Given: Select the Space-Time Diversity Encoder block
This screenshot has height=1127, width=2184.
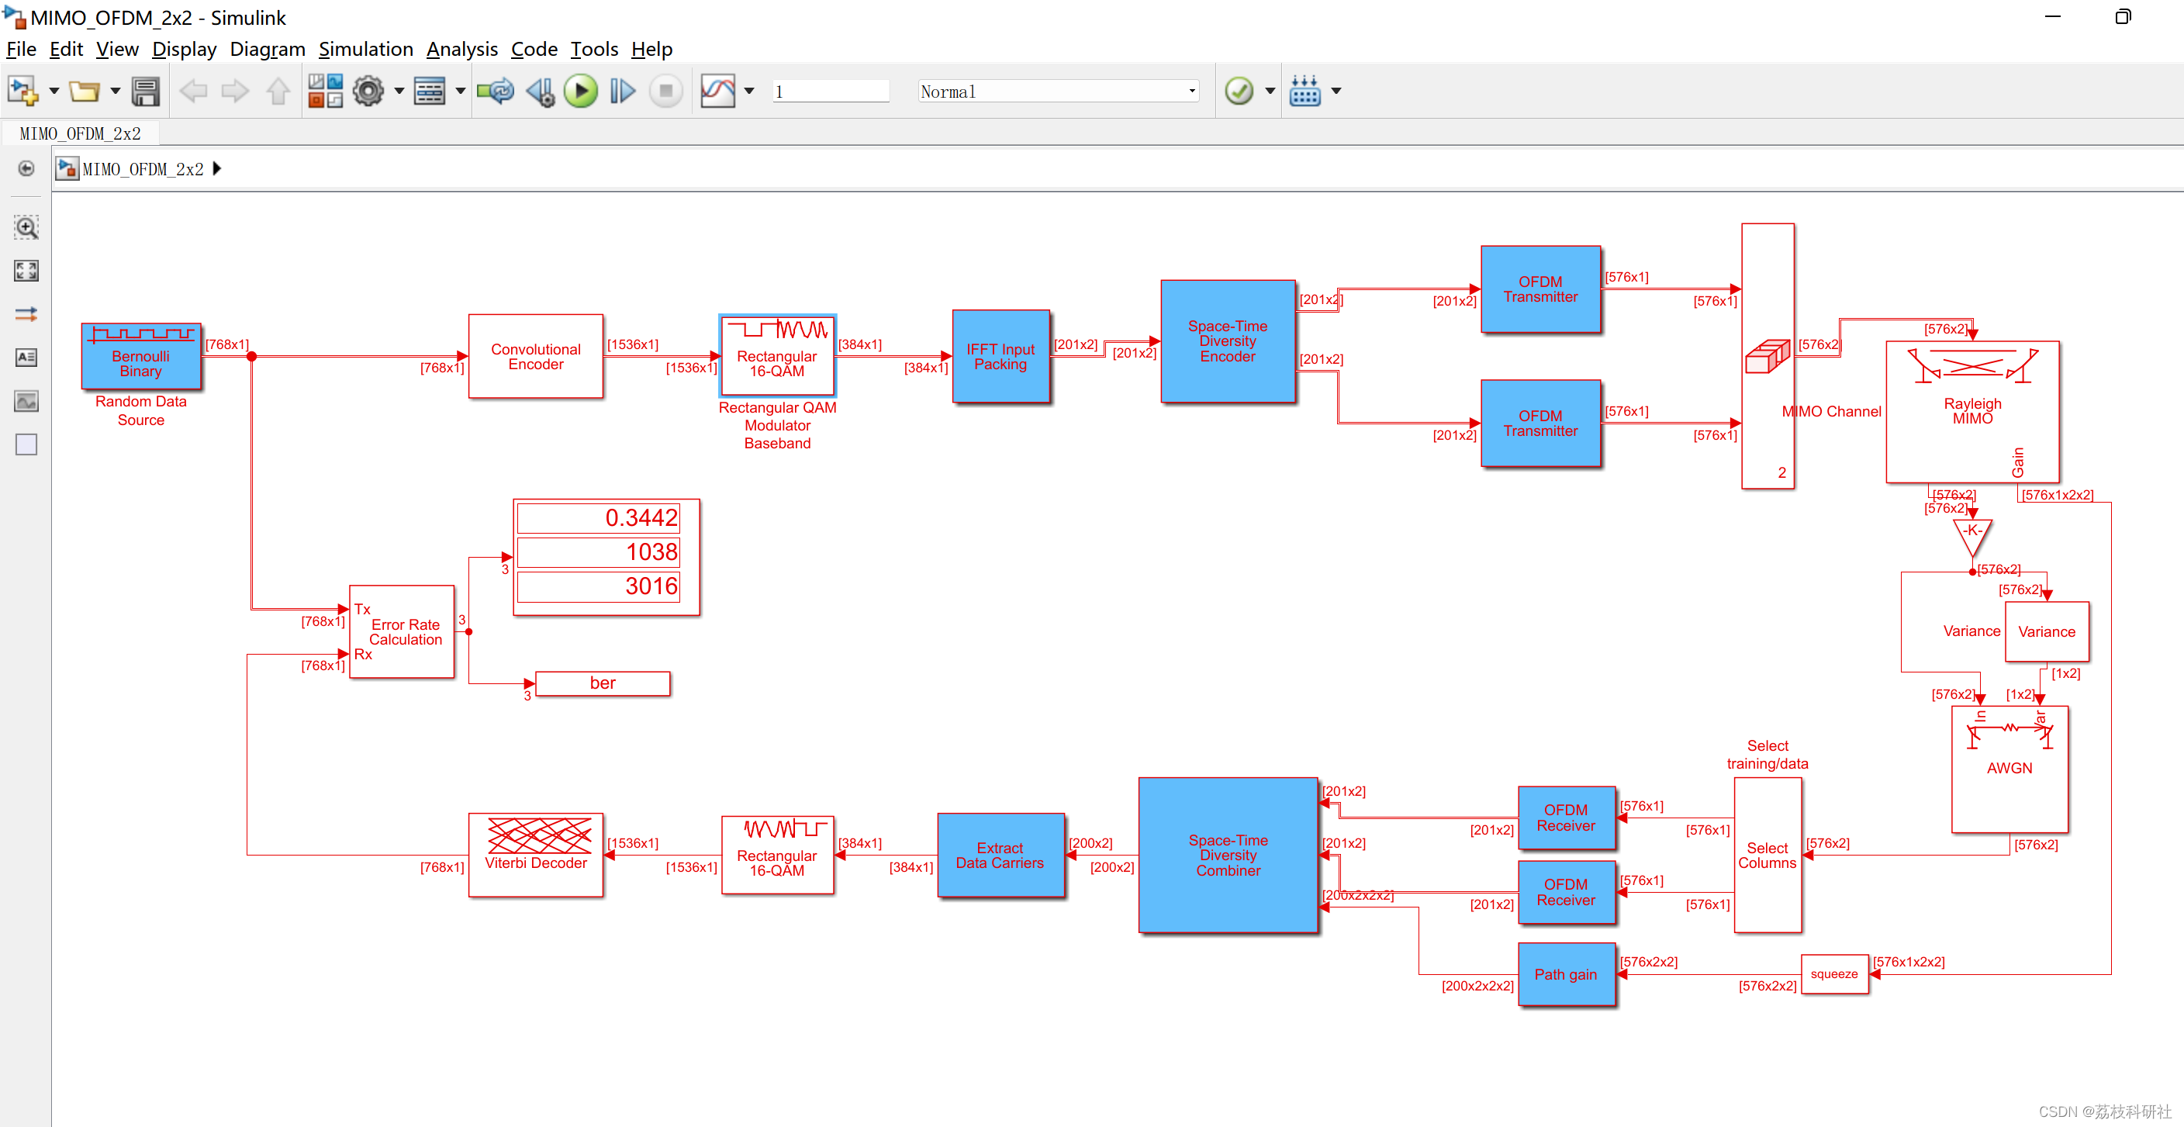Looking at the screenshot, I should tap(1228, 341).
